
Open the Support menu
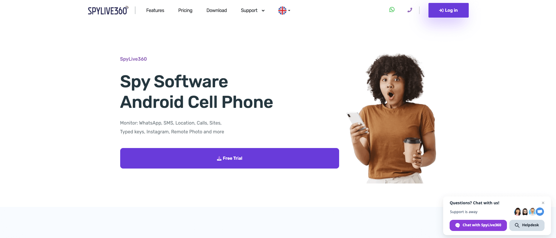(x=249, y=11)
